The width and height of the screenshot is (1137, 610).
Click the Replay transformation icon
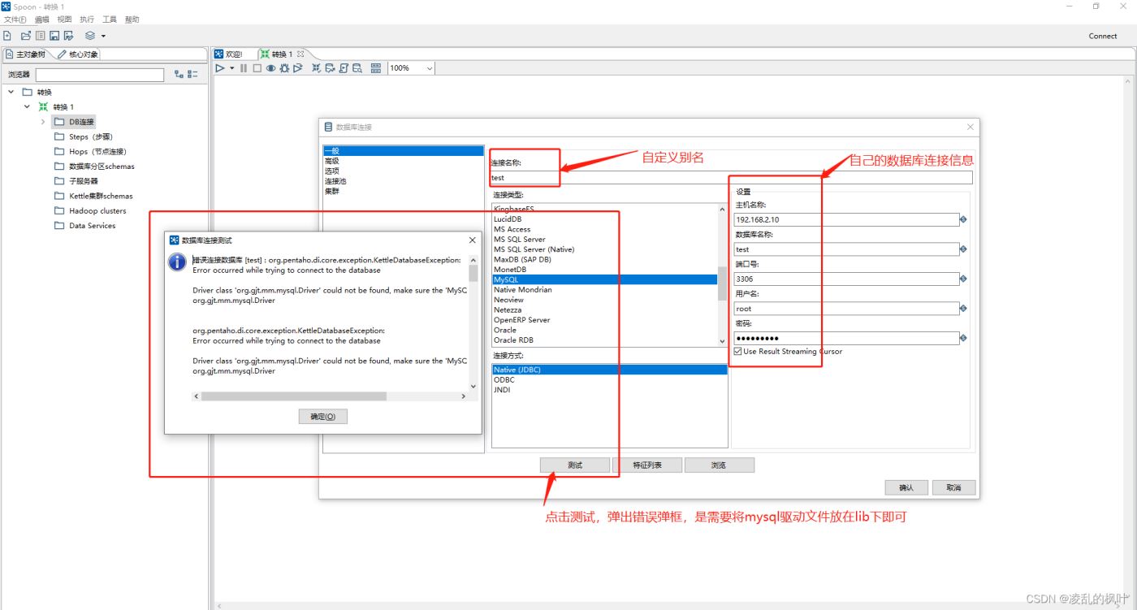point(298,68)
